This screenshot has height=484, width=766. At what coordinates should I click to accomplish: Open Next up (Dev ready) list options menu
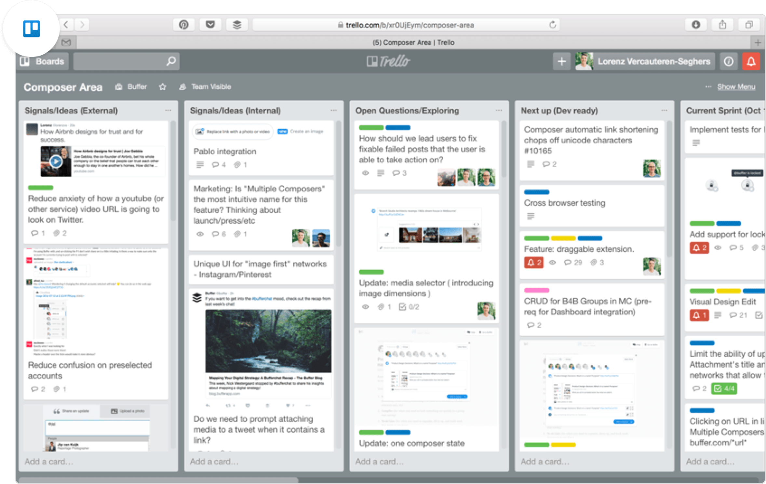(x=664, y=111)
